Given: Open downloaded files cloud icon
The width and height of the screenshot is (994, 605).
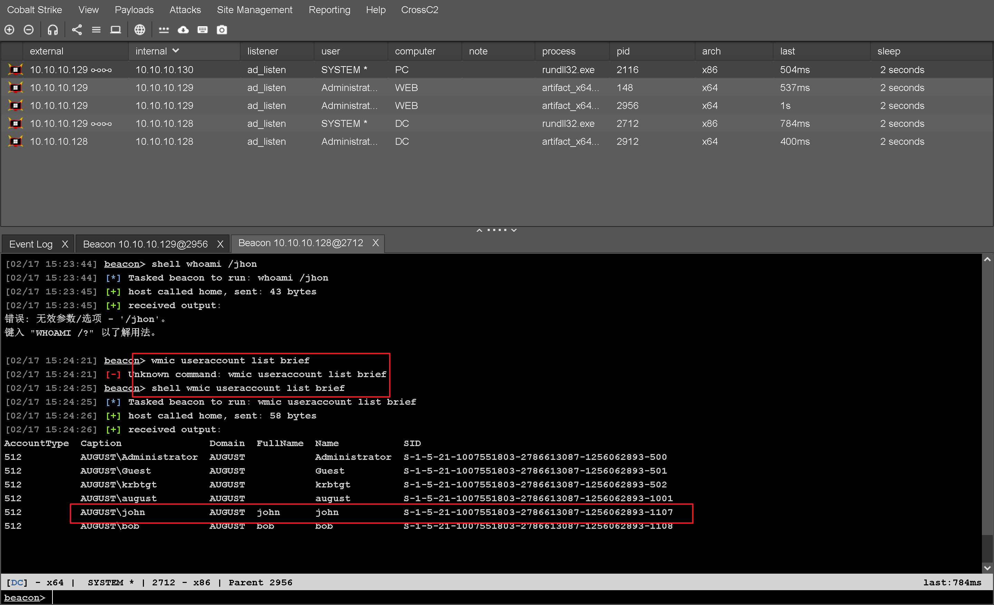Looking at the screenshot, I should pos(183,30).
